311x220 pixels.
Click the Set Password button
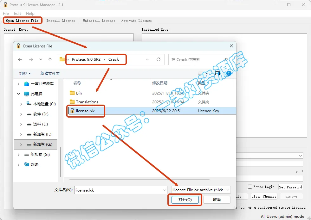(291, 187)
